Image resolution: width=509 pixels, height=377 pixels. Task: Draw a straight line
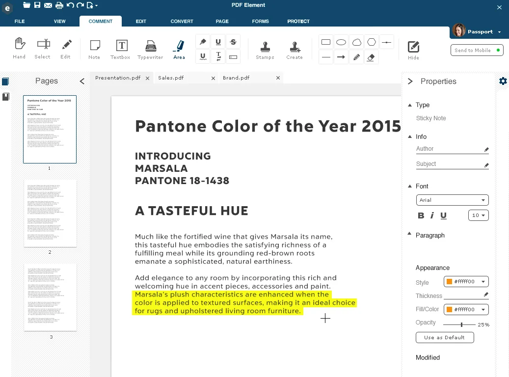(x=326, y=57)
